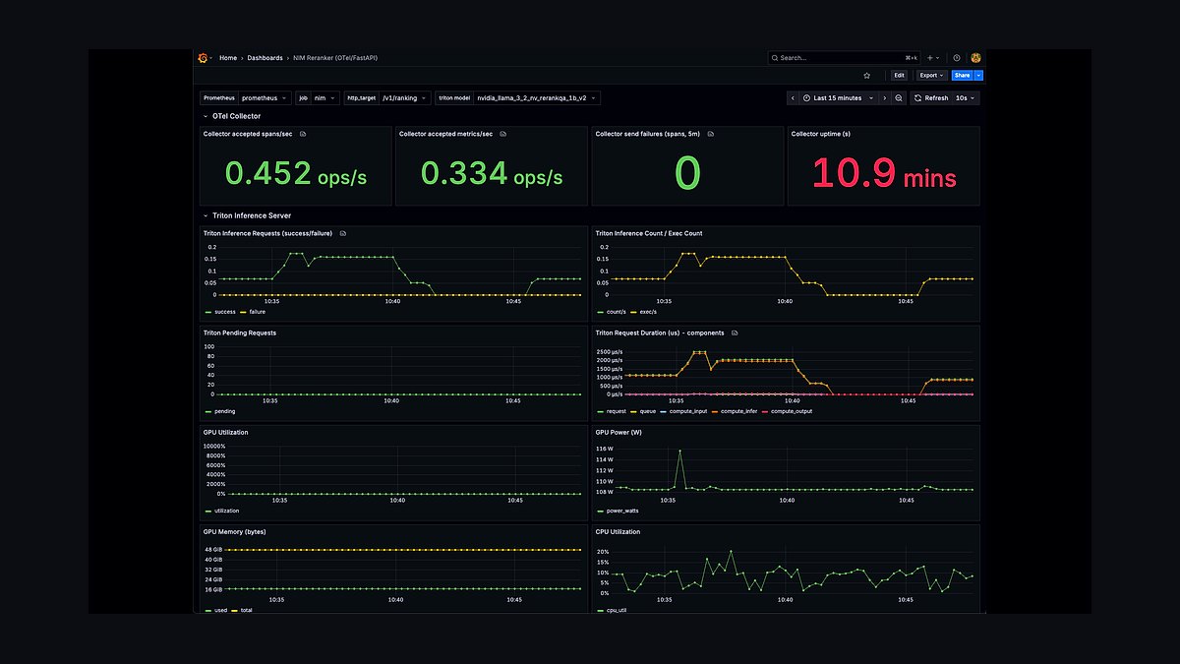Open the Grafana logo menu
This screenshot has width=1180, height=664.
(203, 58)
